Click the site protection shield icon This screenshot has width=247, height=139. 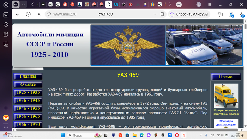click(49, 14)
